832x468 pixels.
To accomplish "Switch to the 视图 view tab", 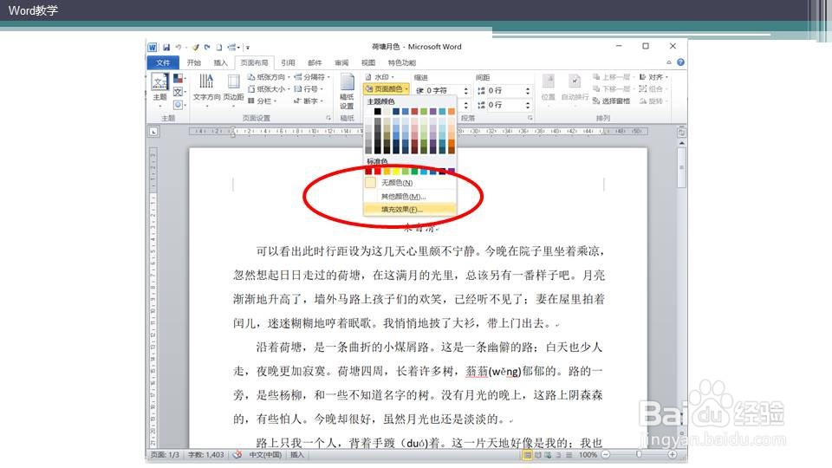I will (368, 62).
